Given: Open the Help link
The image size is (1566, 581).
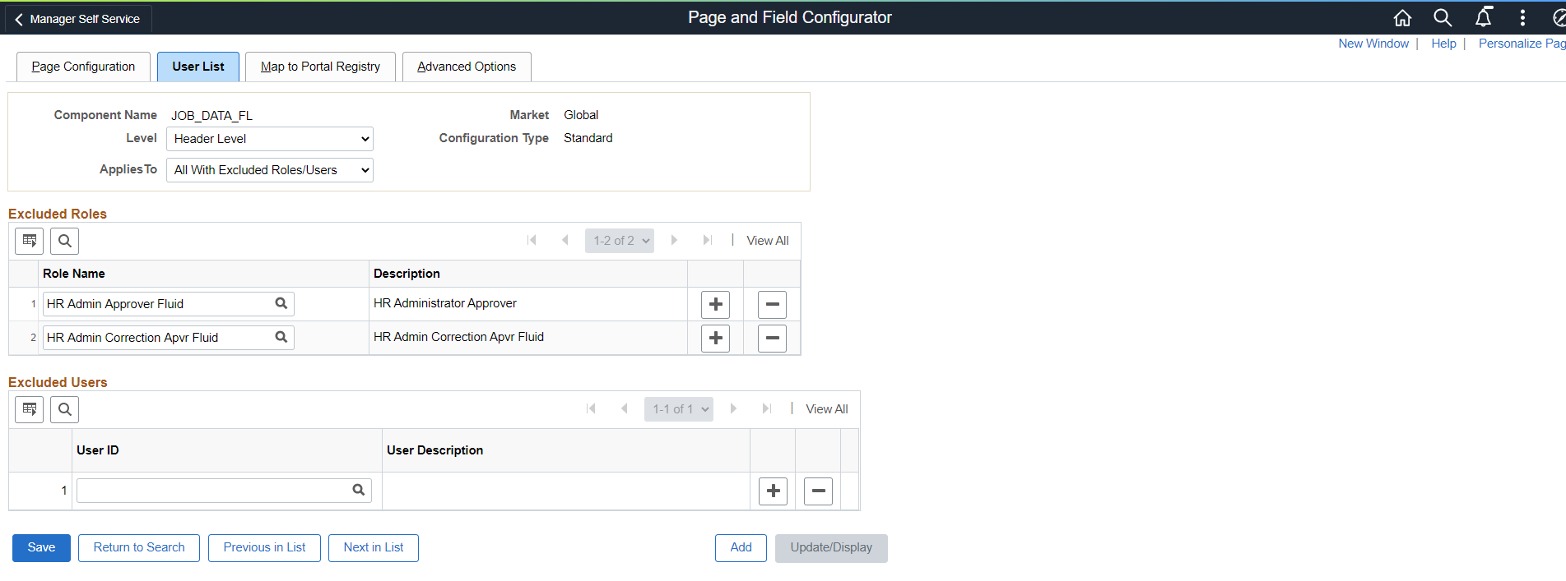Looking at the screenshot, I should pyautogui.click(x=1443, y=44).
